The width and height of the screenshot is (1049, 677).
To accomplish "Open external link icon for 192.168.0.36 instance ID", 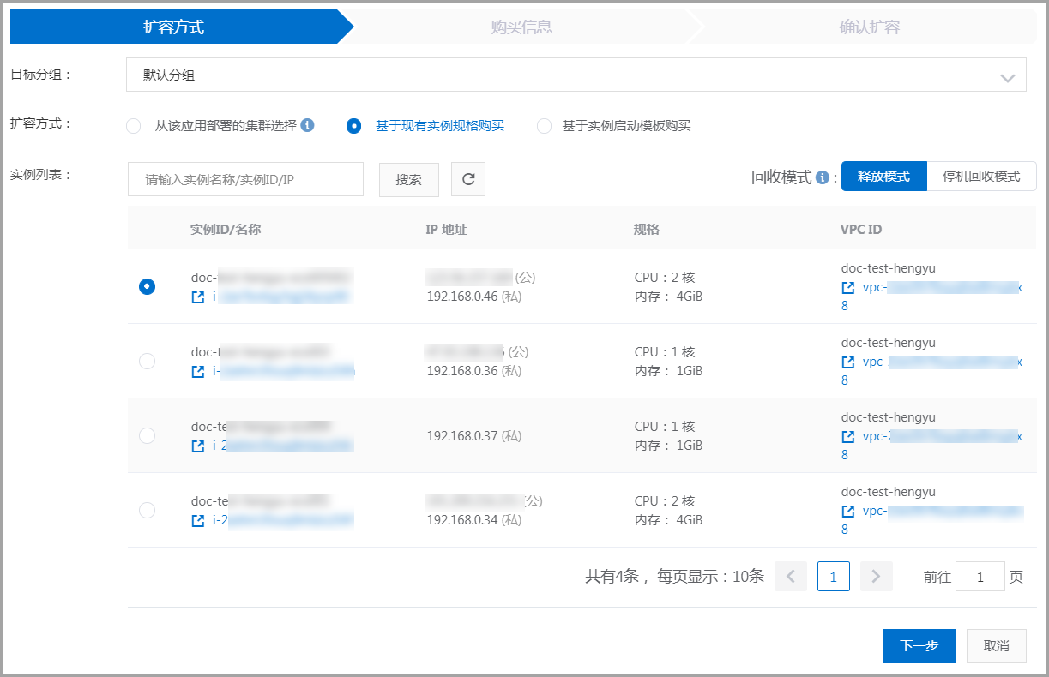I will point(198,372).
